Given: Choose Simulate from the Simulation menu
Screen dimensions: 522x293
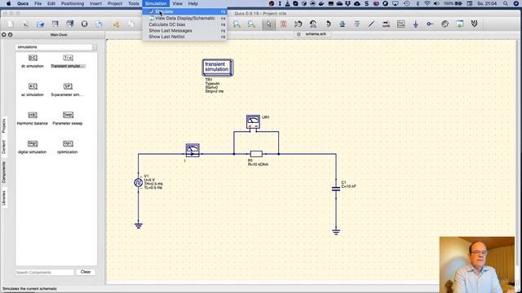Looking at the screenshot, I should [x=185, y=11].
